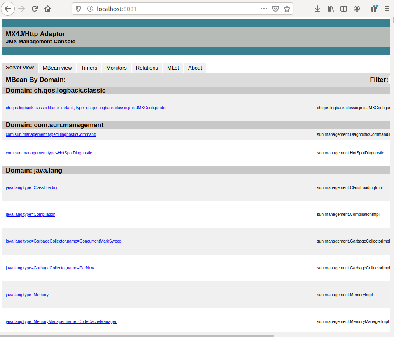Open the logback JMXConfigurator MBean link
Viewport: 394px width, 337px height.
[x=86, y=108]
